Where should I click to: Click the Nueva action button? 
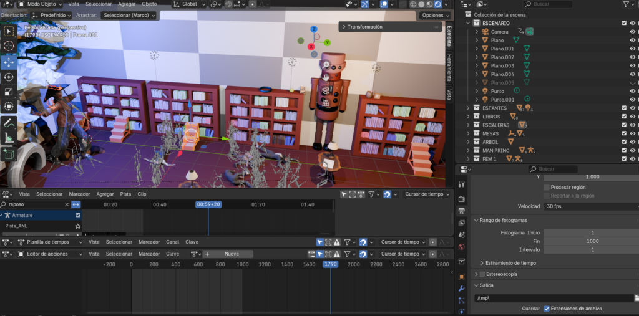click(232, 254)
